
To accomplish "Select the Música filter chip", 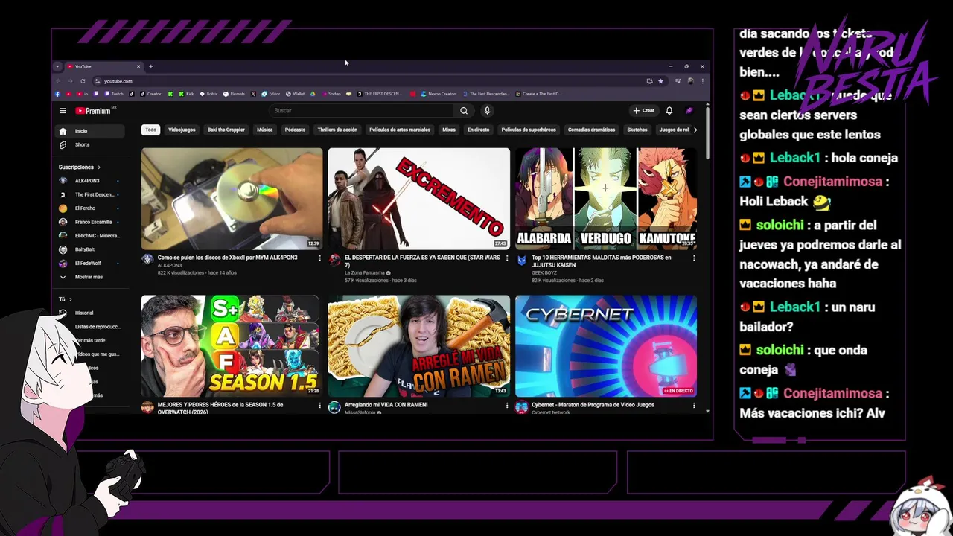I will (265, 130).
